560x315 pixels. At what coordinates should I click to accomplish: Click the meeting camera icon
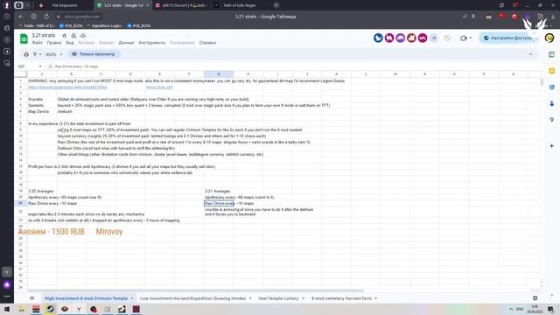click(463, 38)
